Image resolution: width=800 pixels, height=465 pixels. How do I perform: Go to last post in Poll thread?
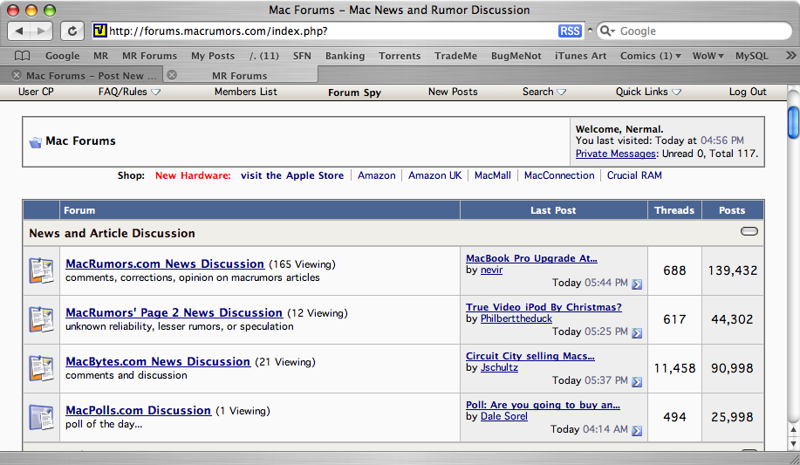tap(637, 431)
